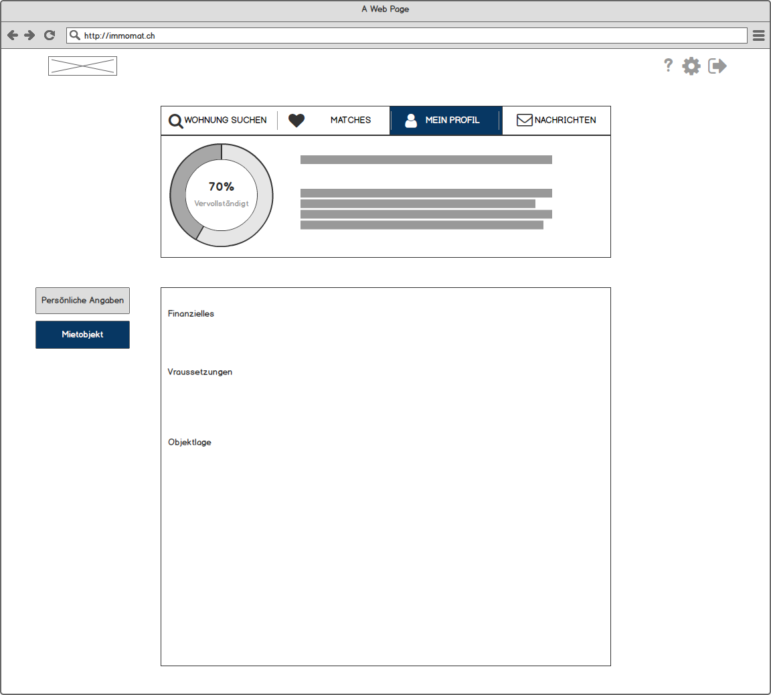The image size is (771, 695).
Task: Switch to the Matches tab
Action: 350,121
